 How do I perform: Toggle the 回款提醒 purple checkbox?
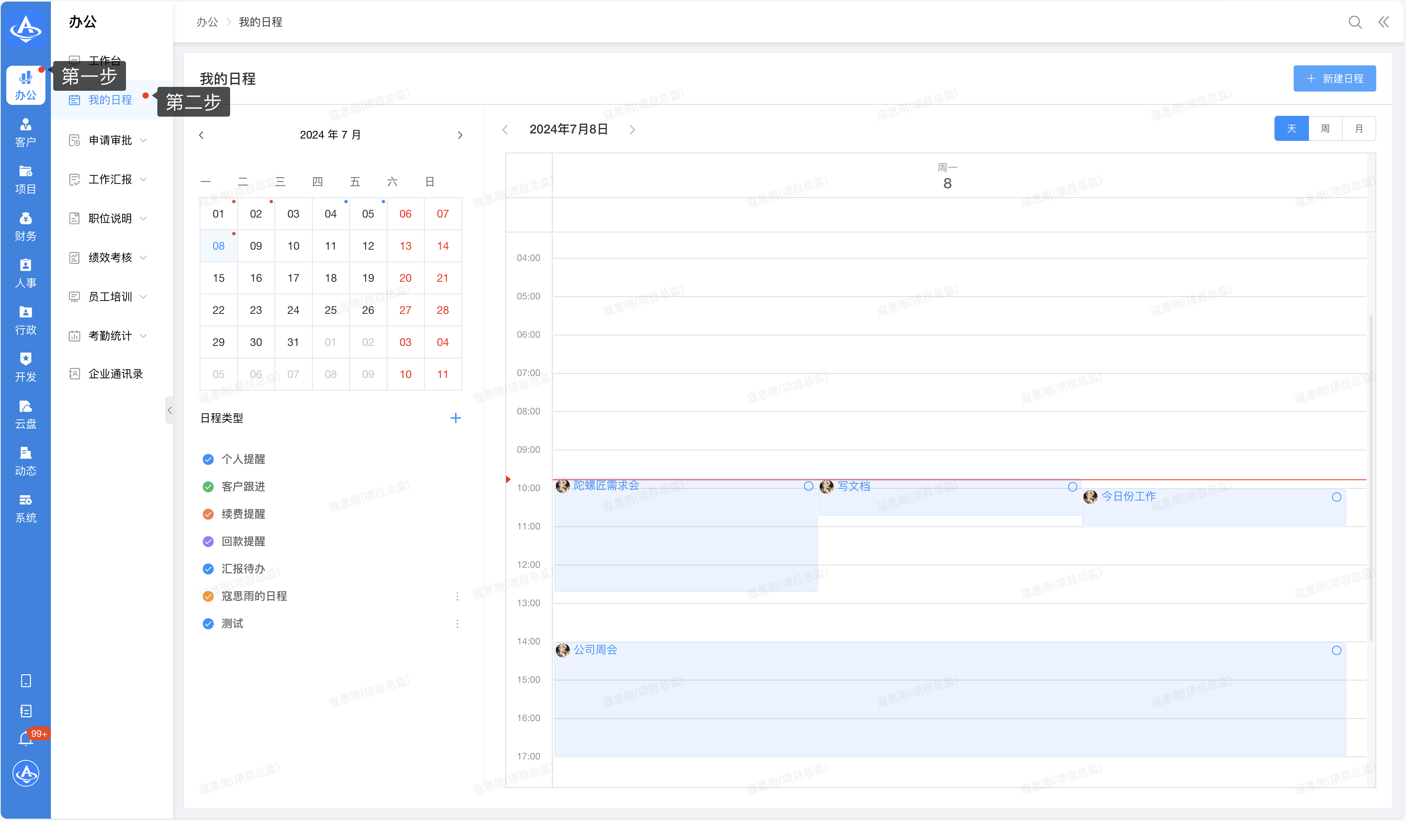click(x=208, y=541)
